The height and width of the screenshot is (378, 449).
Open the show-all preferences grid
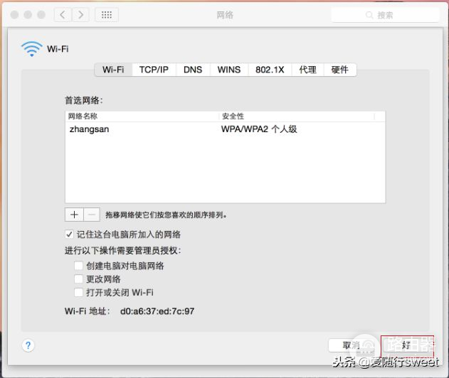[x=106, y=15]
